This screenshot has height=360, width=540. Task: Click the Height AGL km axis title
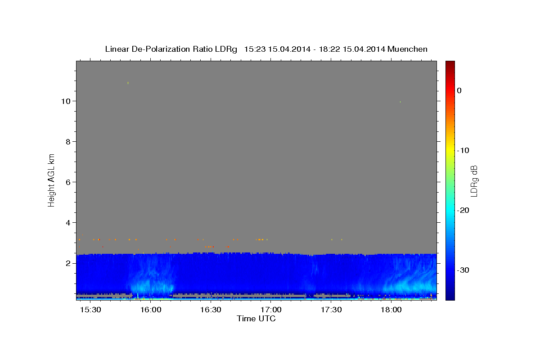point(51,180)
